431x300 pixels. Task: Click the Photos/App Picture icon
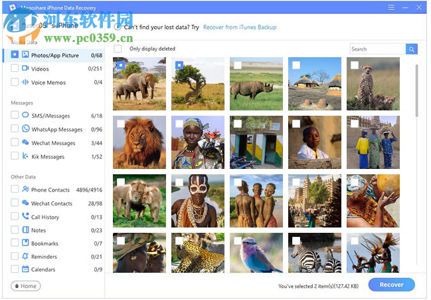click(x=25, y=55)
